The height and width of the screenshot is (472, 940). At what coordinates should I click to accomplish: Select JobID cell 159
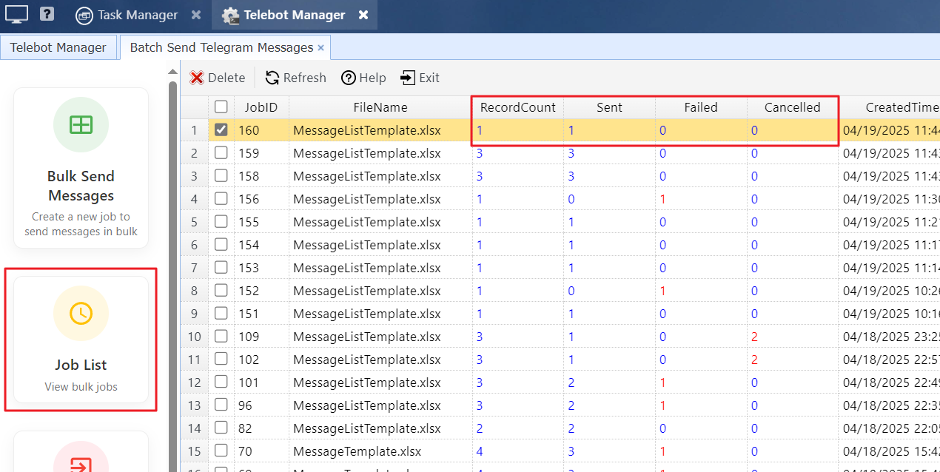click(x=261, y=153)
